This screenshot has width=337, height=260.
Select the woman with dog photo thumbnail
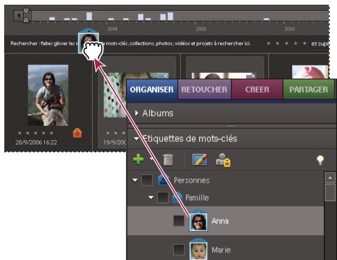point(48,95)
